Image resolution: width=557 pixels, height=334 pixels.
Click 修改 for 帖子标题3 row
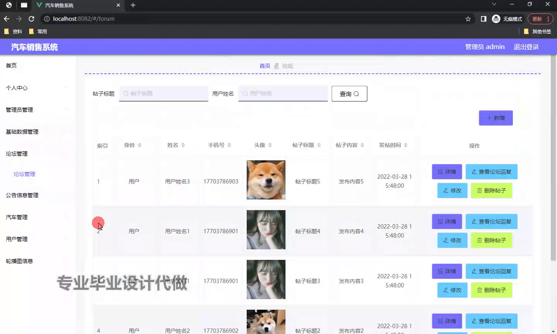452,290
